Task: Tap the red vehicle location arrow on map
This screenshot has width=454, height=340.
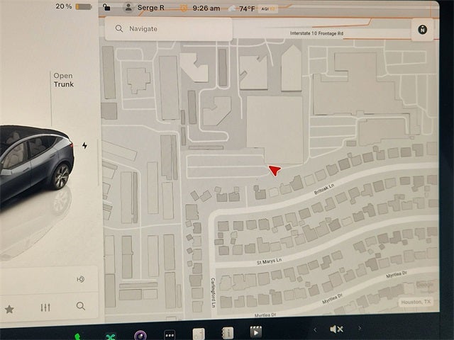Action: [275, 170]
